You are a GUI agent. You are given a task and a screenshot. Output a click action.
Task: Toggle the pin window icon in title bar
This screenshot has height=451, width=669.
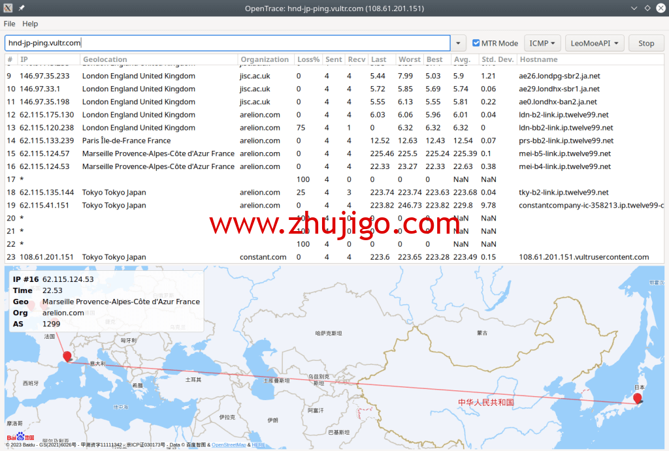click(x=22, y=8)
